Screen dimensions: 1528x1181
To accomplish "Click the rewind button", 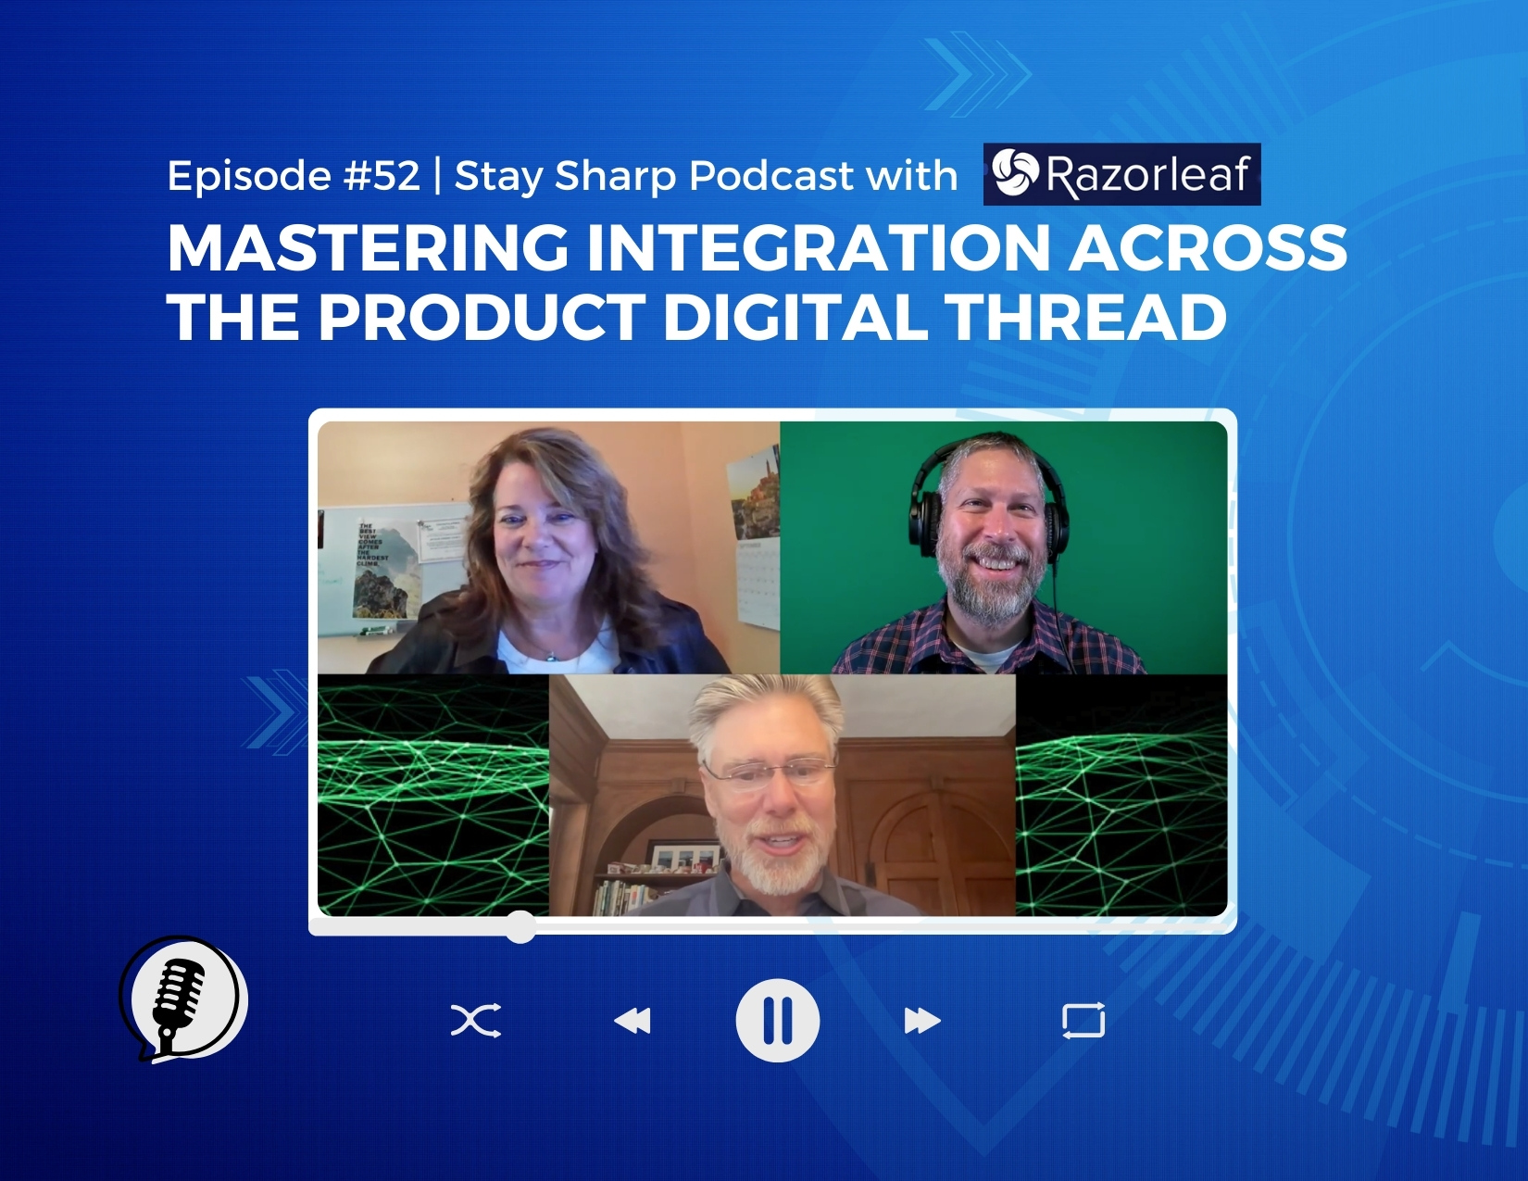I will point(632,1021).
